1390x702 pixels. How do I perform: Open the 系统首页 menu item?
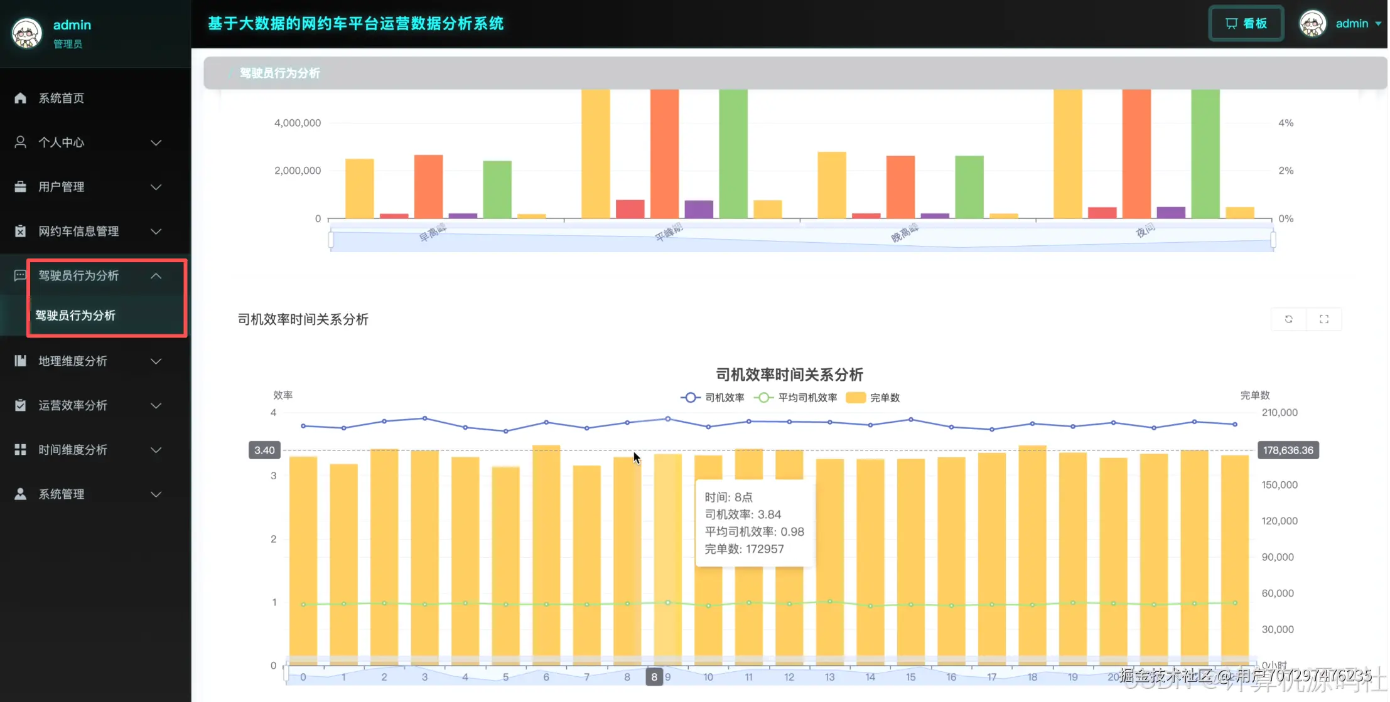click(x=62, y=98)
